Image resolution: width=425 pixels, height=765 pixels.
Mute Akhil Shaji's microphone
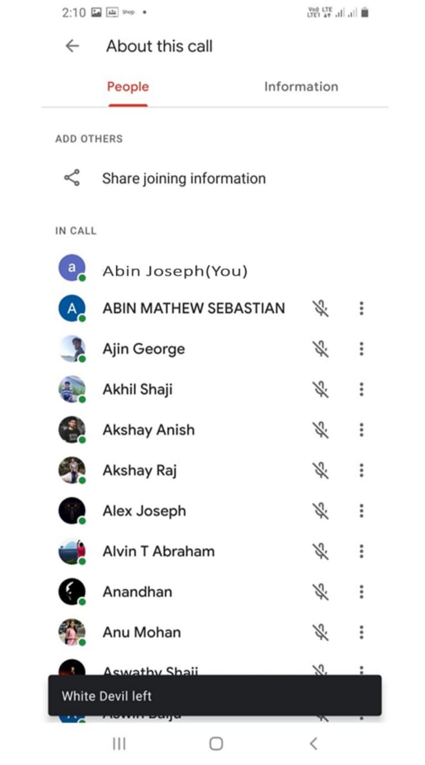(321, 390)
